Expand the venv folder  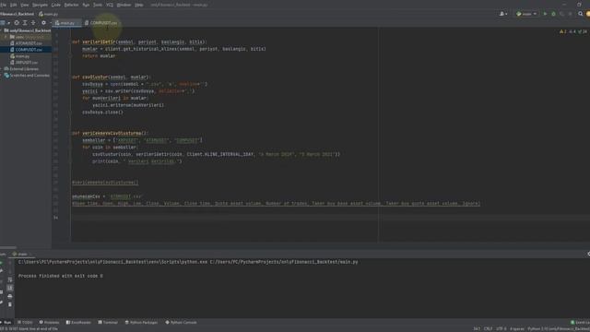point(6,37)
